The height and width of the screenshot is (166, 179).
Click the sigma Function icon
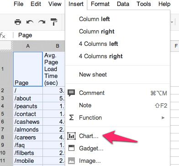click(x=71, y=117)
